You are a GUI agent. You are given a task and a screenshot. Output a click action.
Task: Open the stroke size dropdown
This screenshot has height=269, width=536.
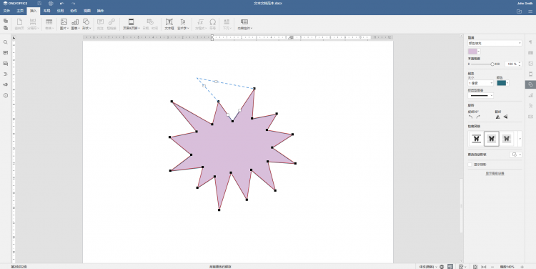(481, 83)
